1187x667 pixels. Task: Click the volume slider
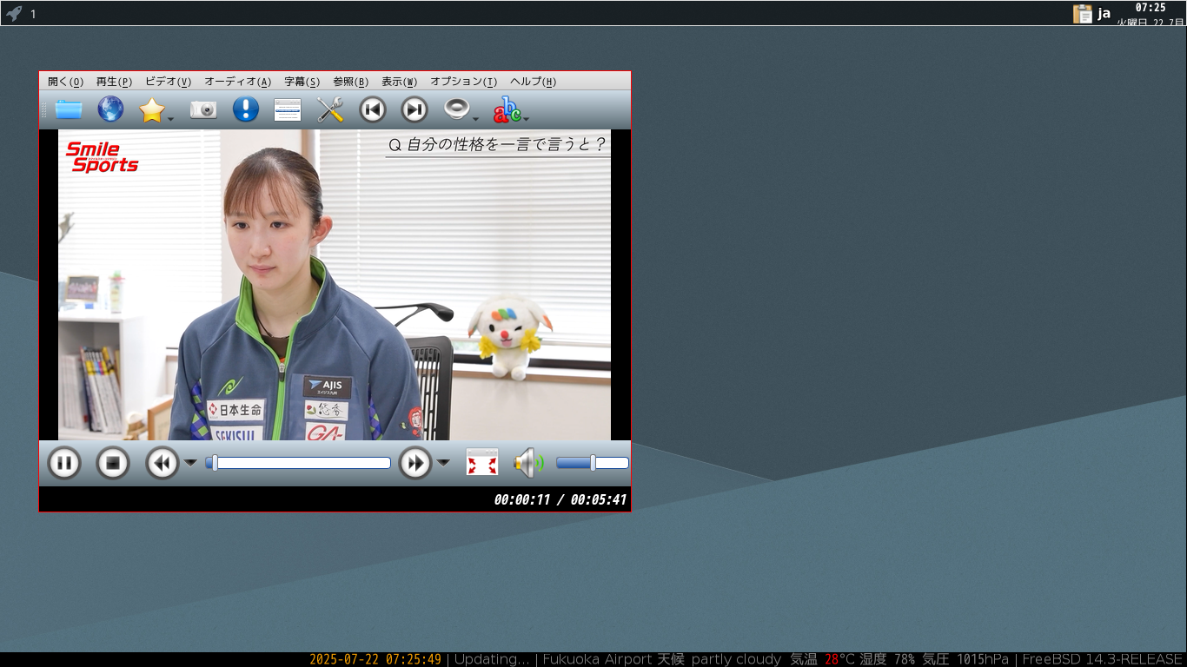(x=593, y=463)
